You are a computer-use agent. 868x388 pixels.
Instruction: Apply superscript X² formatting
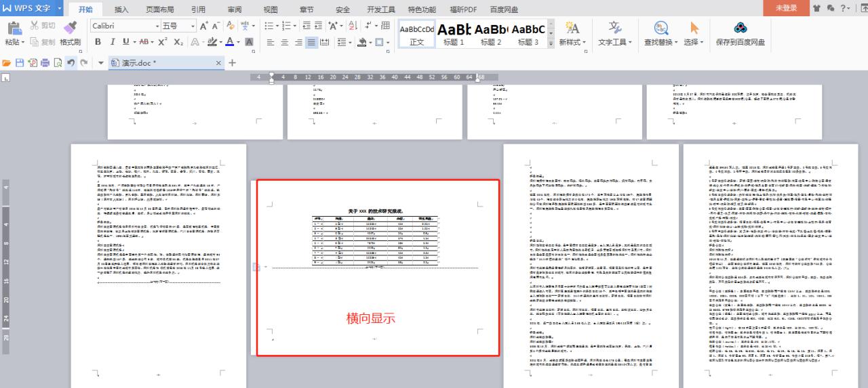click(164, 42)
